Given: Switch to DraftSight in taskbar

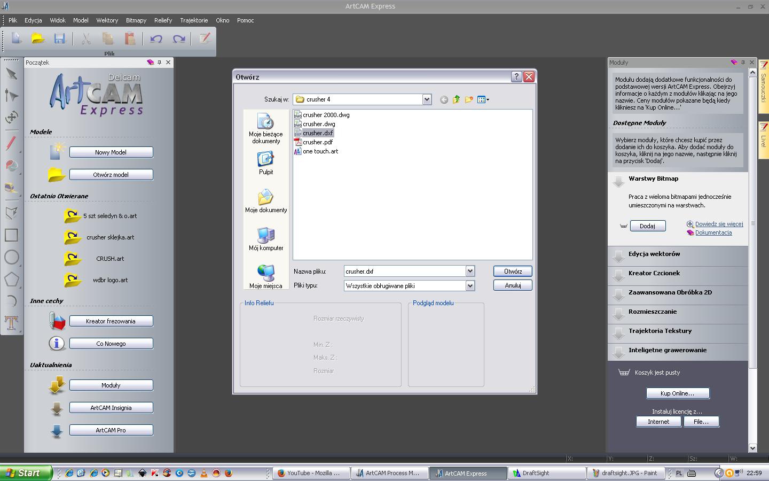Looking at the screenshot, I should (547, 473).
